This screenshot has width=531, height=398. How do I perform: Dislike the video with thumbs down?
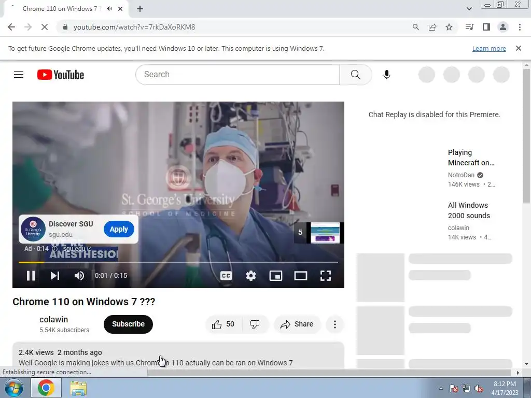255,324
